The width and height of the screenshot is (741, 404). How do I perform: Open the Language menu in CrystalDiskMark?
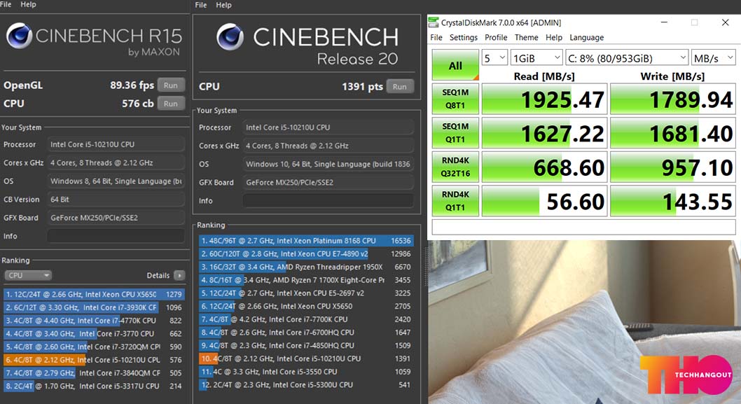coord(586,37)
